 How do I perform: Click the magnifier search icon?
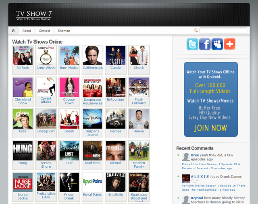[196, 30]
